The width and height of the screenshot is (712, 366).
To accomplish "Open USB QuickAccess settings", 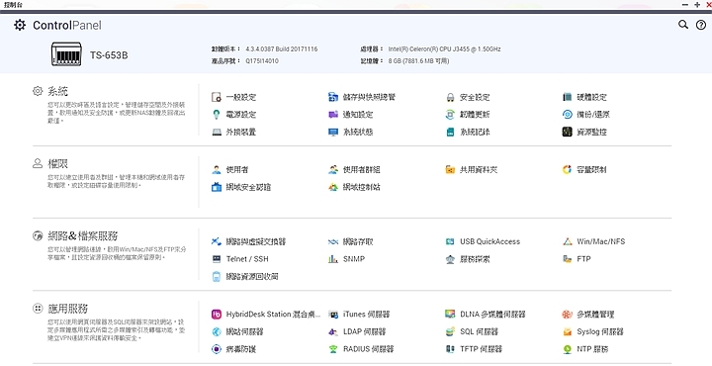I will click(489, 241).
